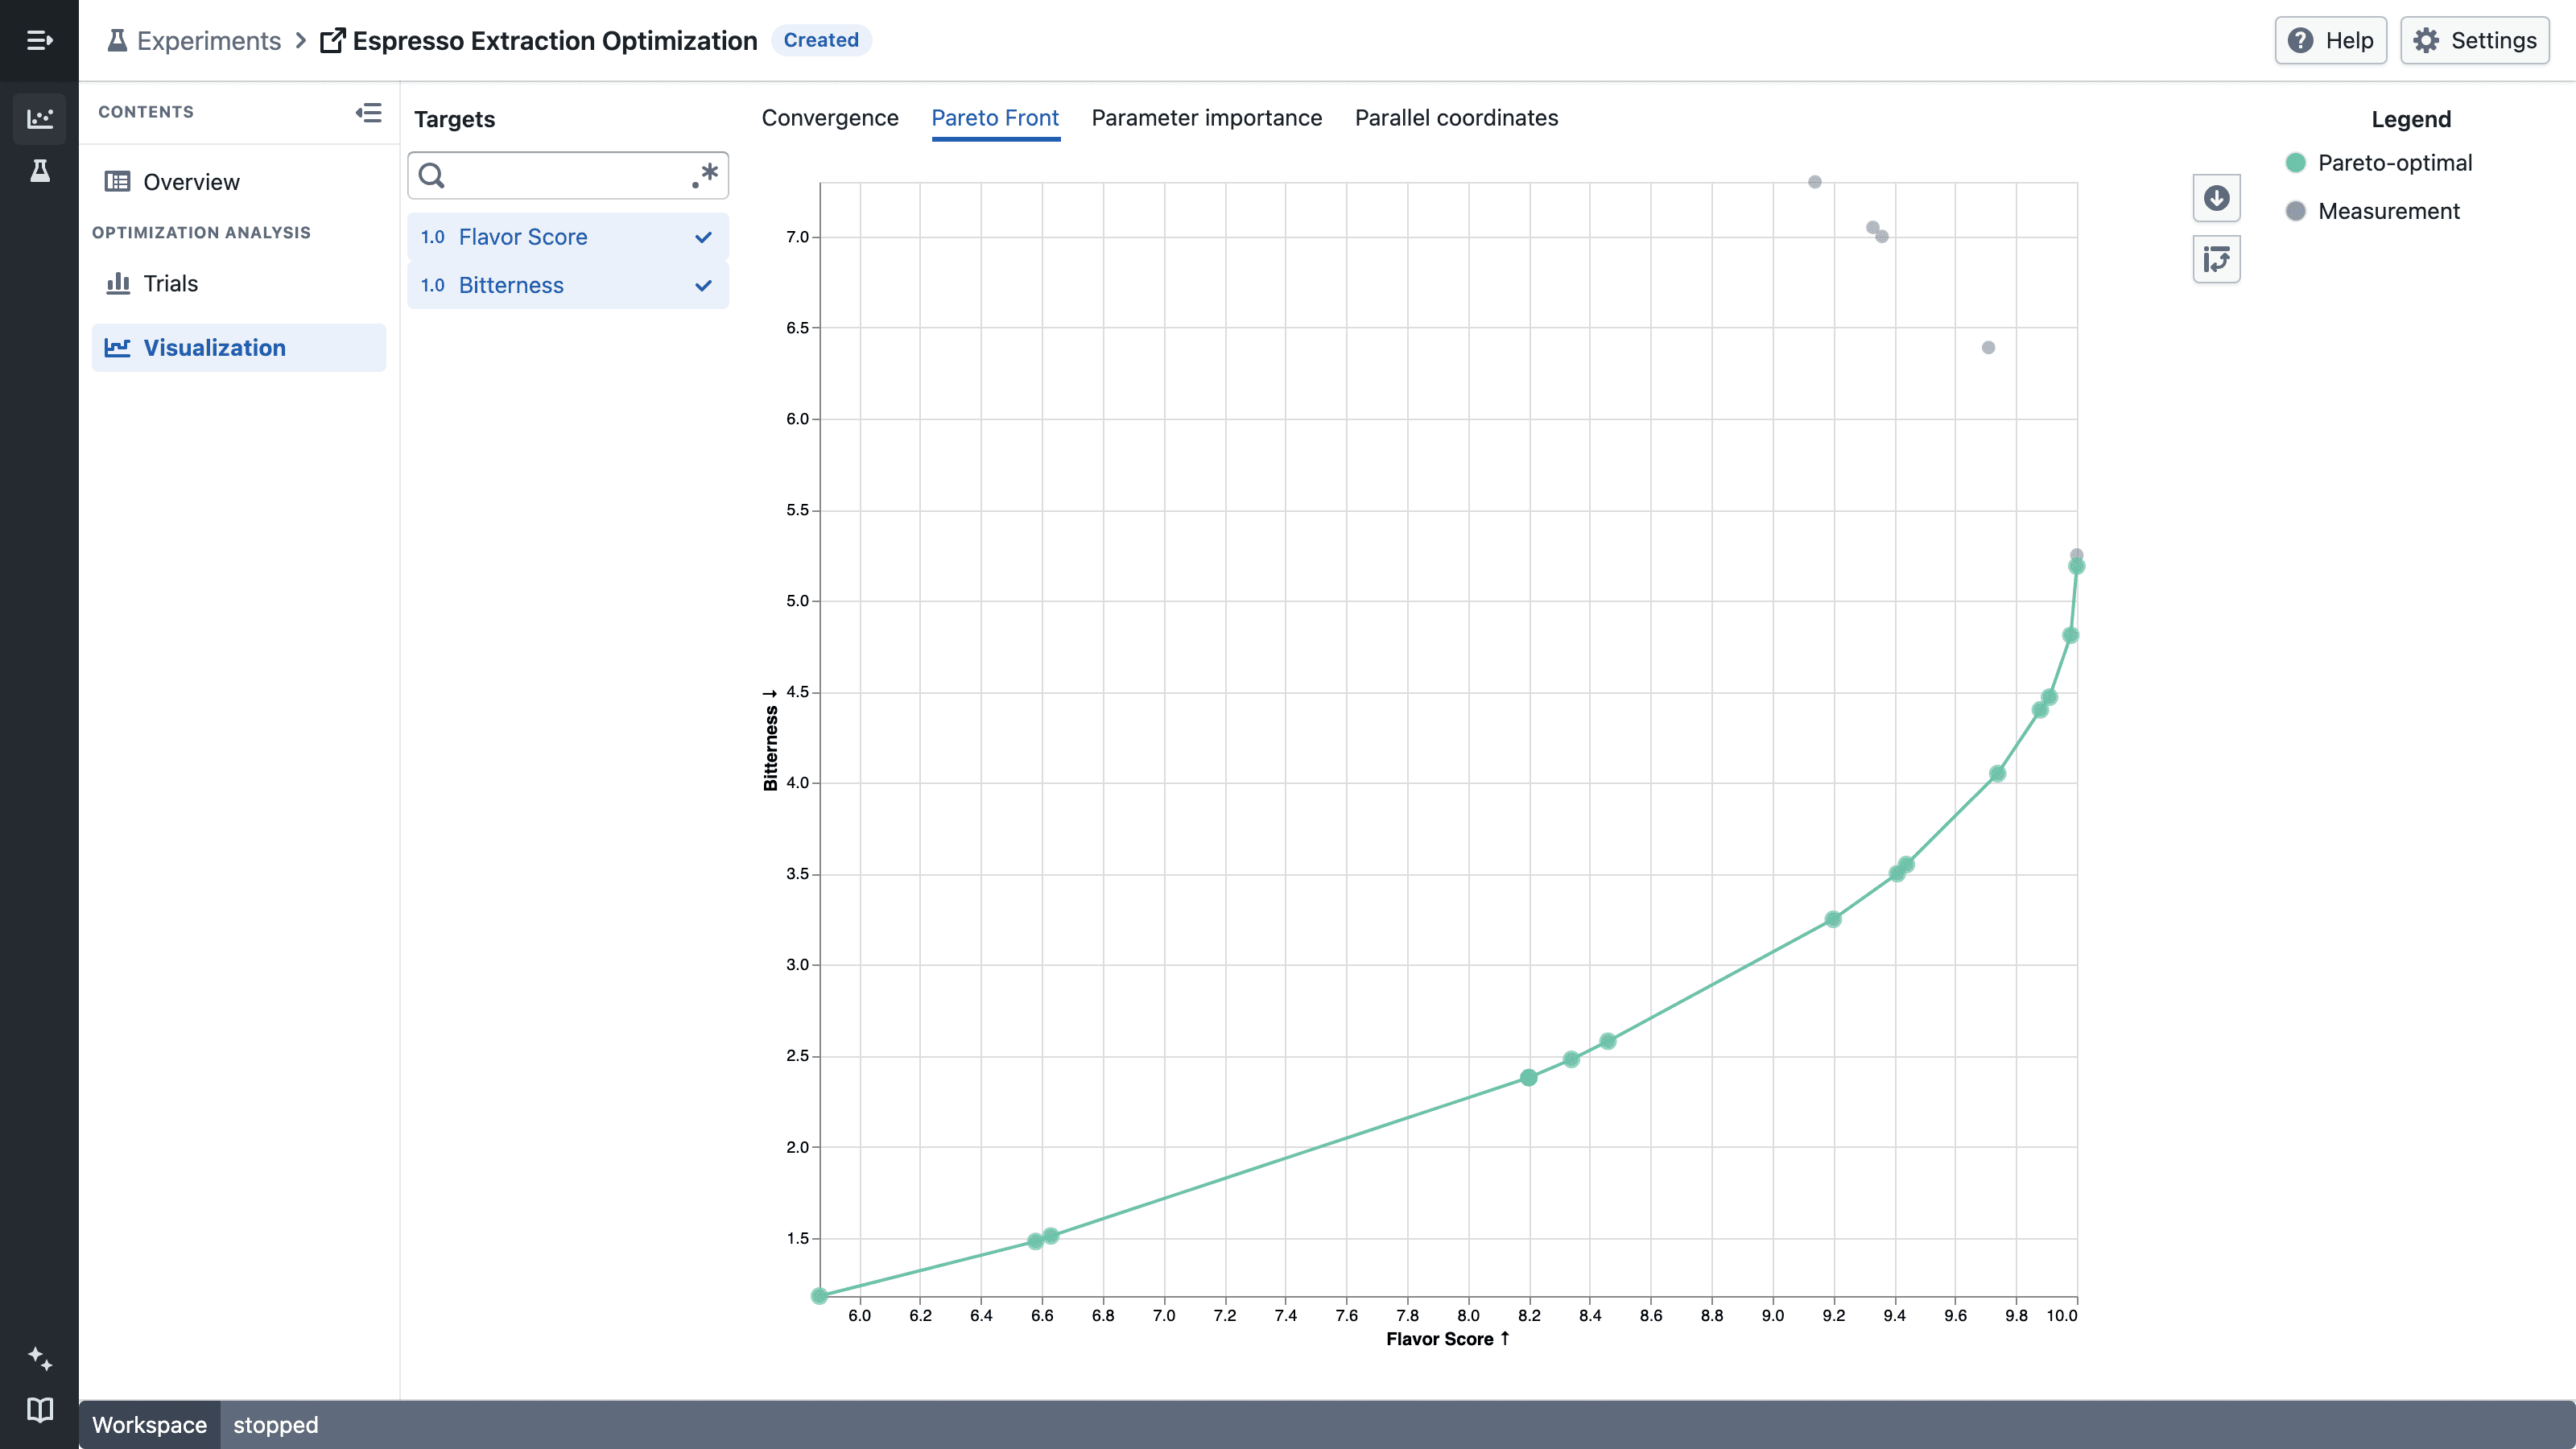The image size is (2576, 1449).
Task: Open the scatter chart sidebar icon
Action: click(39, 118)
